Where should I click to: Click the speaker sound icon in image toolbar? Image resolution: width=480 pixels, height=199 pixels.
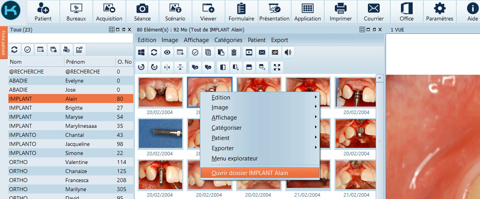click(288, 52)
